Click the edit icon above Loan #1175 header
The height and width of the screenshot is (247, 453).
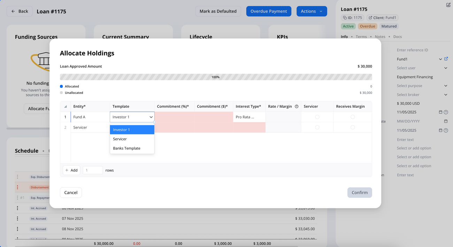pos(448,5)
